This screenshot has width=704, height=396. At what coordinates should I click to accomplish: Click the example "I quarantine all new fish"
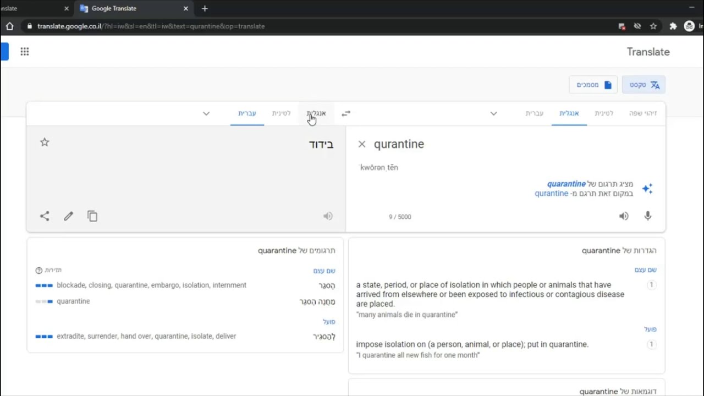418,355
